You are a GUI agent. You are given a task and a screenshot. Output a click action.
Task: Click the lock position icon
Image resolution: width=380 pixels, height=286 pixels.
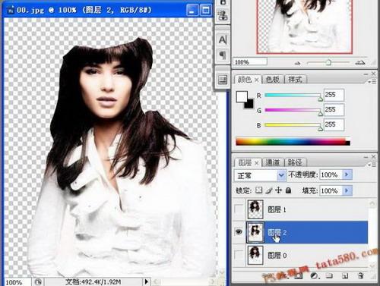point(278,190)
